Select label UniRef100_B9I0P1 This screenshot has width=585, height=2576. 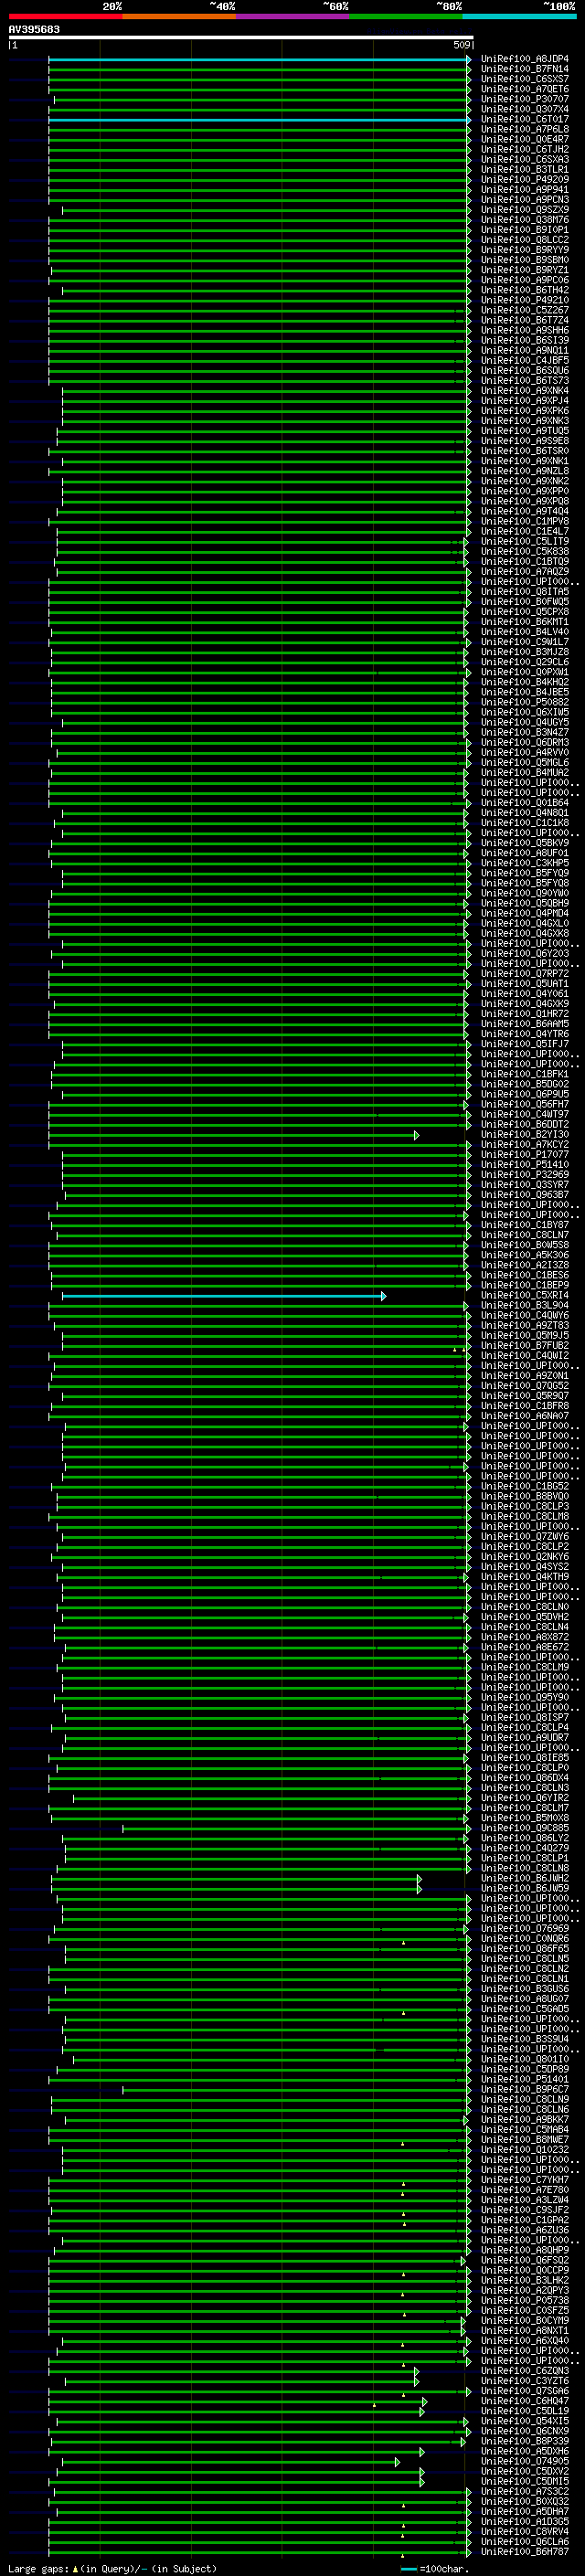click(x=524, y=230)
